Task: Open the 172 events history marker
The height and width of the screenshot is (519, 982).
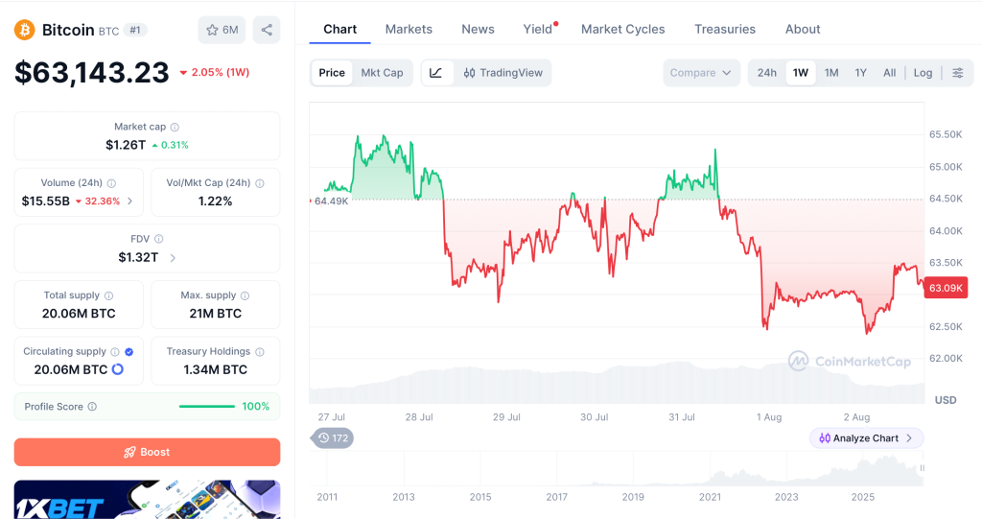Action: pos(332,438)
